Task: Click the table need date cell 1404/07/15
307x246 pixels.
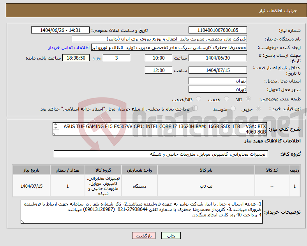Action: point(32,186)
